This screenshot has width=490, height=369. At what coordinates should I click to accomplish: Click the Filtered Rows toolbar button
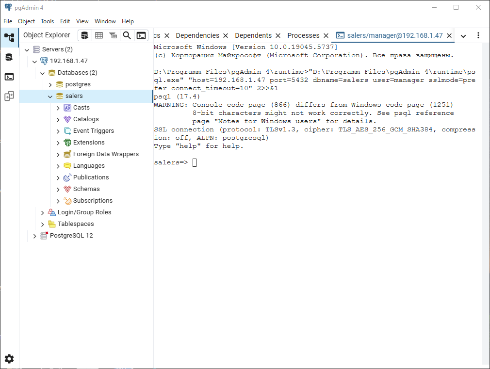click(113, 35)
